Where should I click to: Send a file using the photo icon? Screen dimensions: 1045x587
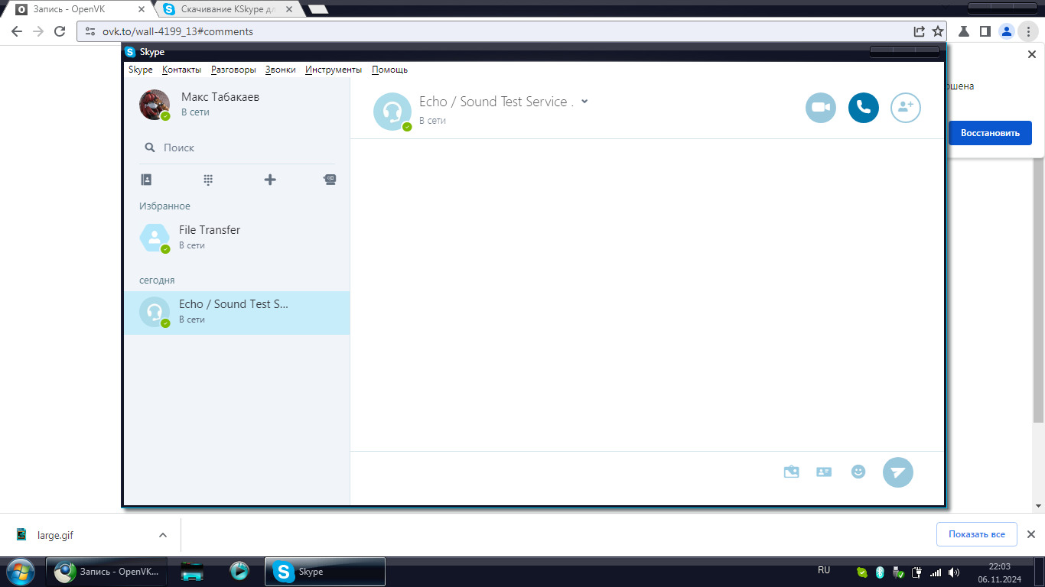click(x=792, y=472)
